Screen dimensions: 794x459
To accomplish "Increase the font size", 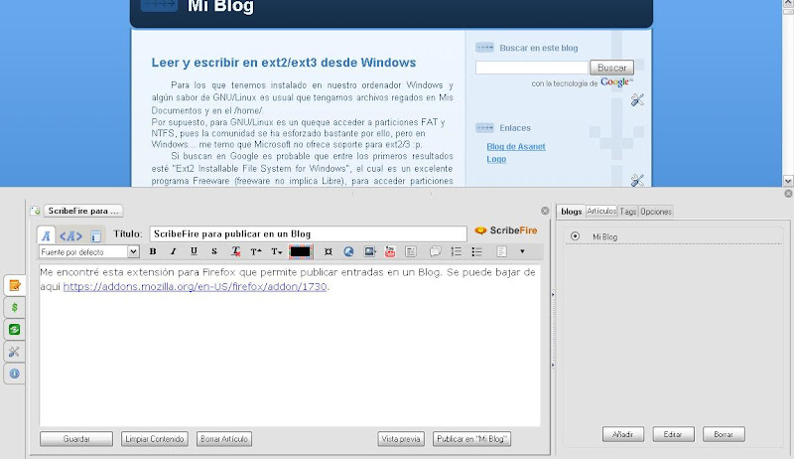I will (256, 251).
